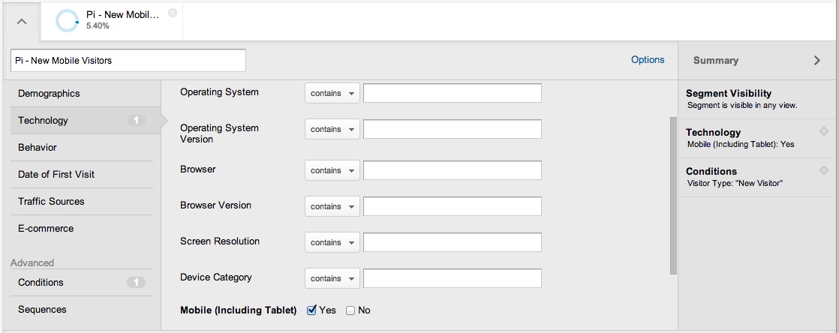Screen dimensions: 839x333
Task: Open the Options link
Action: (648, 60)
